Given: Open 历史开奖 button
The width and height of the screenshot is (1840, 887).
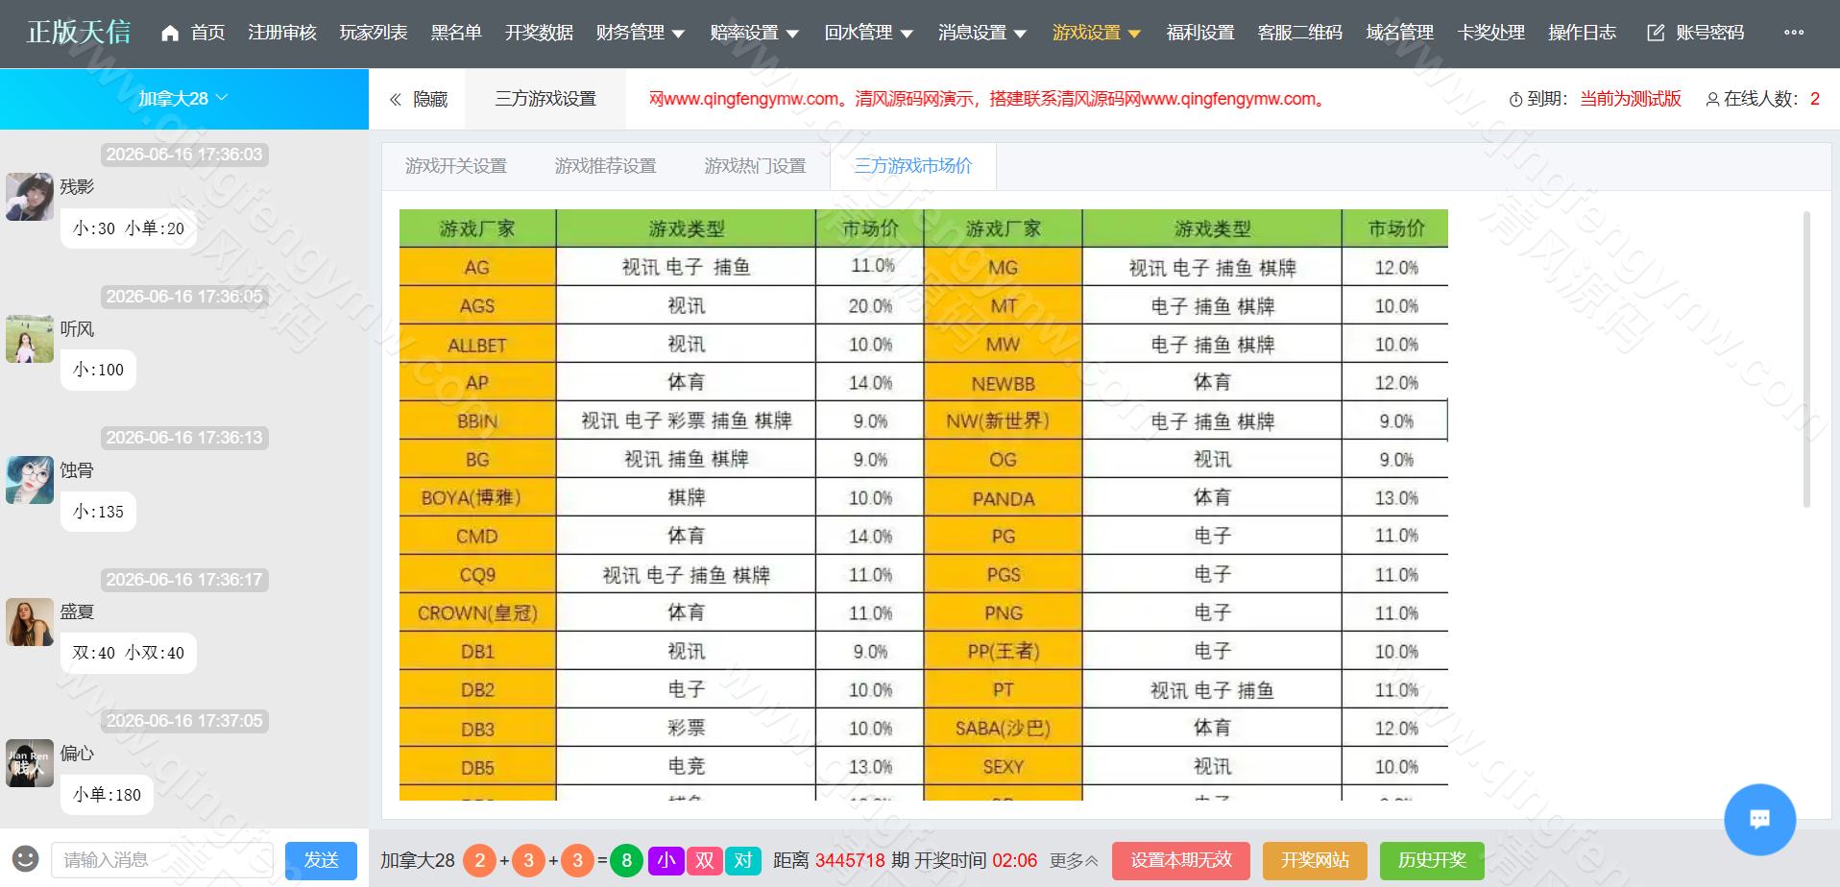Looking at the screenshot, I should point(1432,860).
